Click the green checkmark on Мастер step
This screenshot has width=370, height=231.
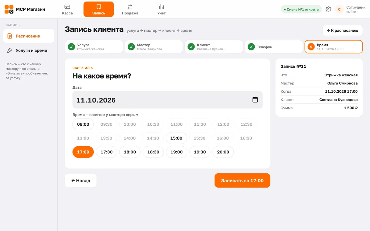(131, 47)
